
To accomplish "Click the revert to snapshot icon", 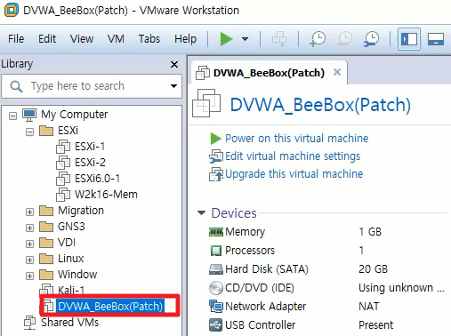I will click(x=344, y=39).
